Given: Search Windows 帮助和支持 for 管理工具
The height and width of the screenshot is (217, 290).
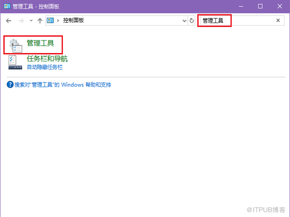Looking at the screenshot, I should point(63,85).
